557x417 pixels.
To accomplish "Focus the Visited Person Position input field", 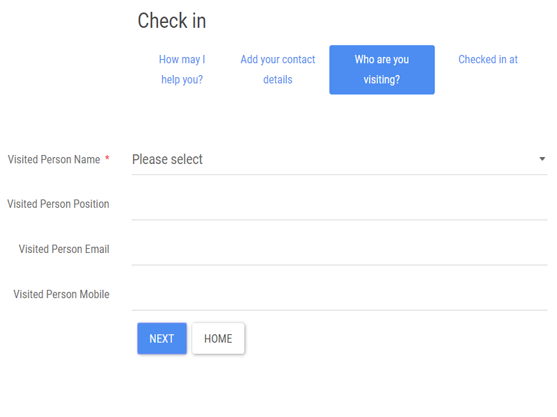I will pos(339,205).
